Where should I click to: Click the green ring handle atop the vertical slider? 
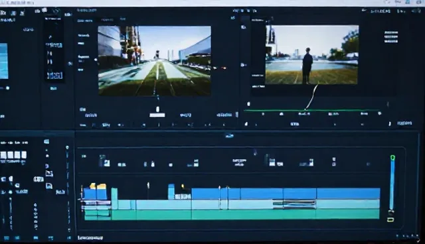tap(392, 157)
